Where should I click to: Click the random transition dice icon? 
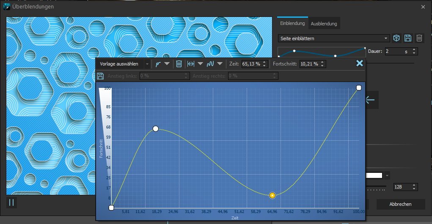point(396,38)
